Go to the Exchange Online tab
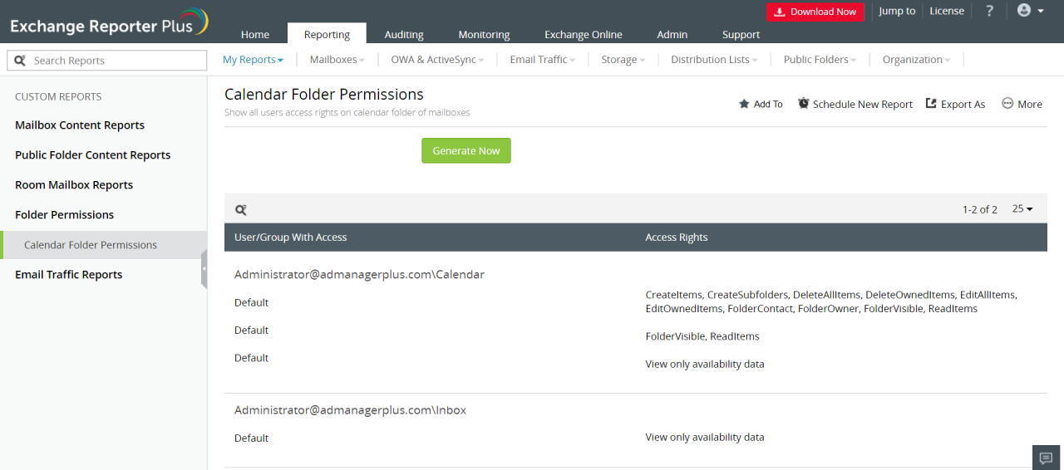 (583, 34)
